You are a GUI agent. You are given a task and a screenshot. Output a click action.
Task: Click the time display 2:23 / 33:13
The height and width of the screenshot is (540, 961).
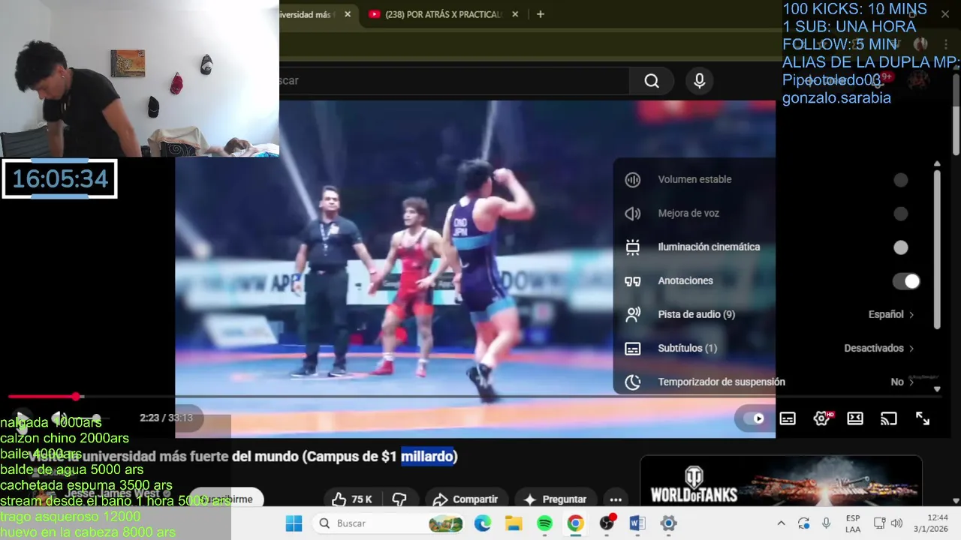pos(166,418)
